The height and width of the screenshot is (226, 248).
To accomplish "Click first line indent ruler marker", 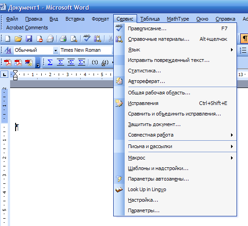I will (15, 72).
